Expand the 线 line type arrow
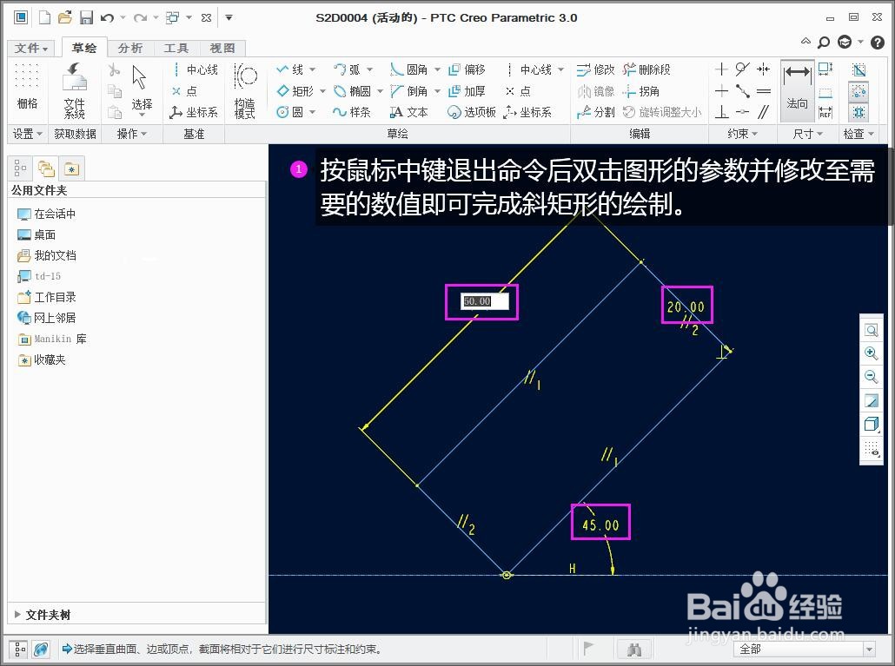The height and width of the screenshot is (666, 895). point(312,69)
